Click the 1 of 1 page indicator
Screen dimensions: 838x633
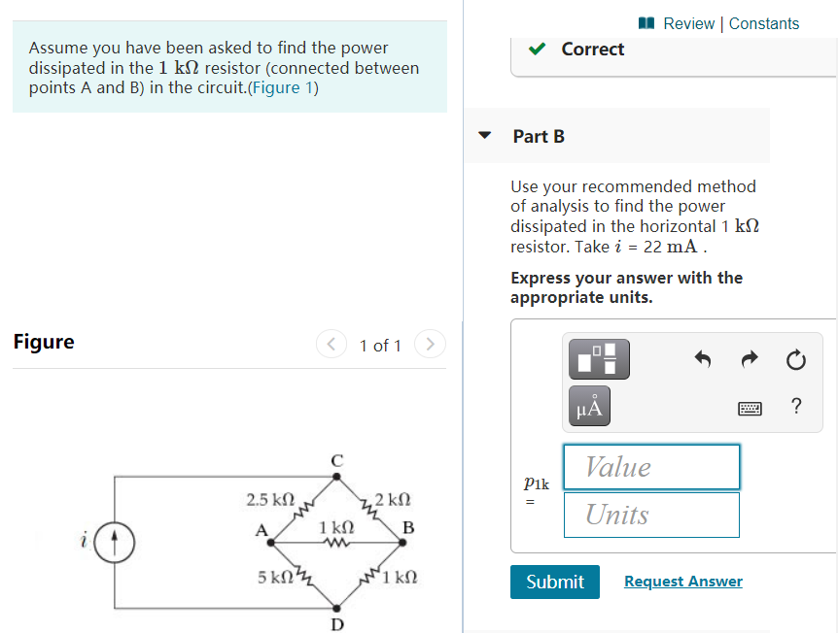click(380, 345)
